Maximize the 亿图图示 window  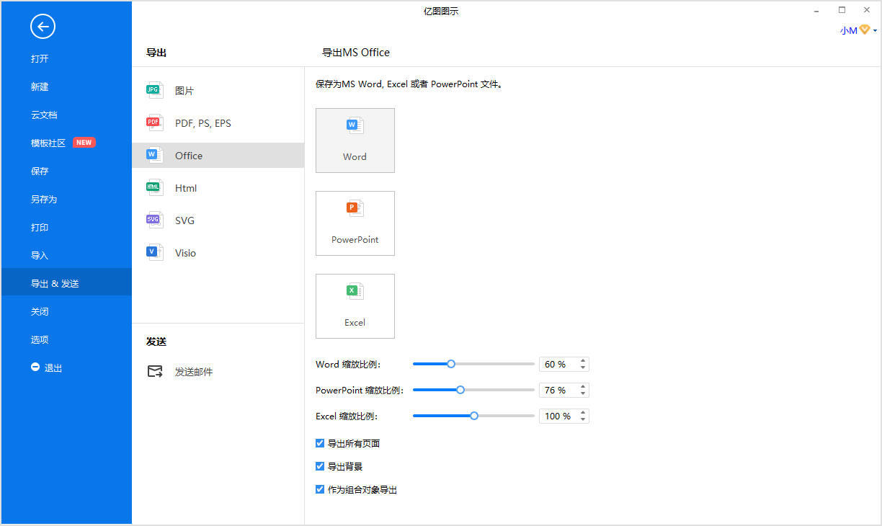(842, 10)
